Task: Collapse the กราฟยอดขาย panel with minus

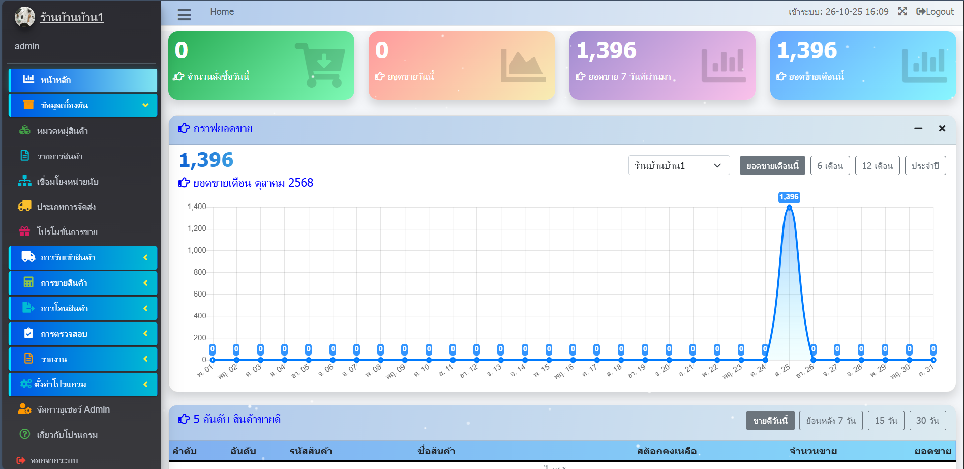Action: coord(918,129)
